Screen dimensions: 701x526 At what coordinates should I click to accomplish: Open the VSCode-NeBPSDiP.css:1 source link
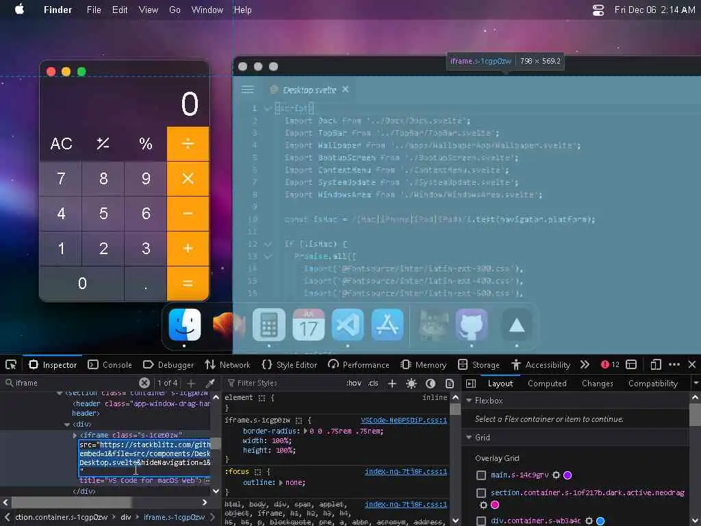[x=404, y=420]
